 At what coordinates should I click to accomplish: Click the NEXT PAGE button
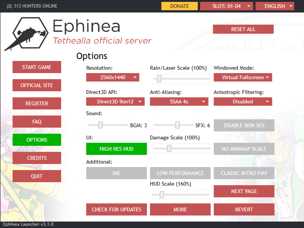(244, 191)
